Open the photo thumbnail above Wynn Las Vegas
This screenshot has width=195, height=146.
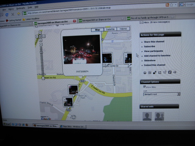point(73,90)
